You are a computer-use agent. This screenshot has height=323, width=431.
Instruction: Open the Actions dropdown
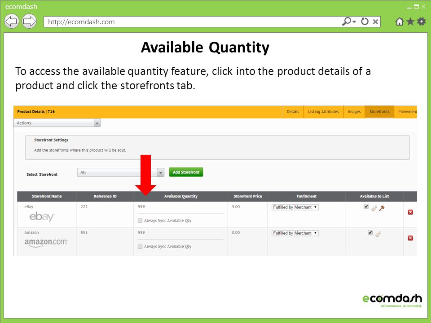point(57,123)
